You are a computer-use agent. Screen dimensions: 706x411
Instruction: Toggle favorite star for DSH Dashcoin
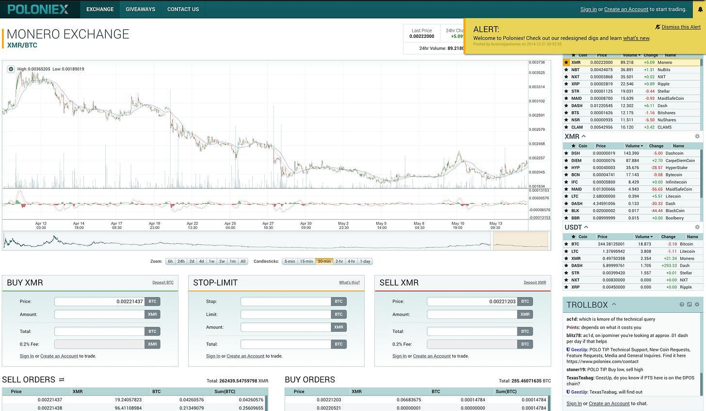(566, 153)
